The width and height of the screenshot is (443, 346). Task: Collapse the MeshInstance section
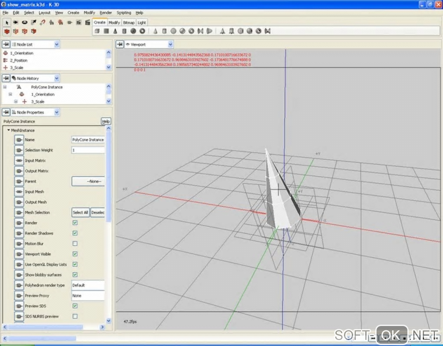point(8,130)
